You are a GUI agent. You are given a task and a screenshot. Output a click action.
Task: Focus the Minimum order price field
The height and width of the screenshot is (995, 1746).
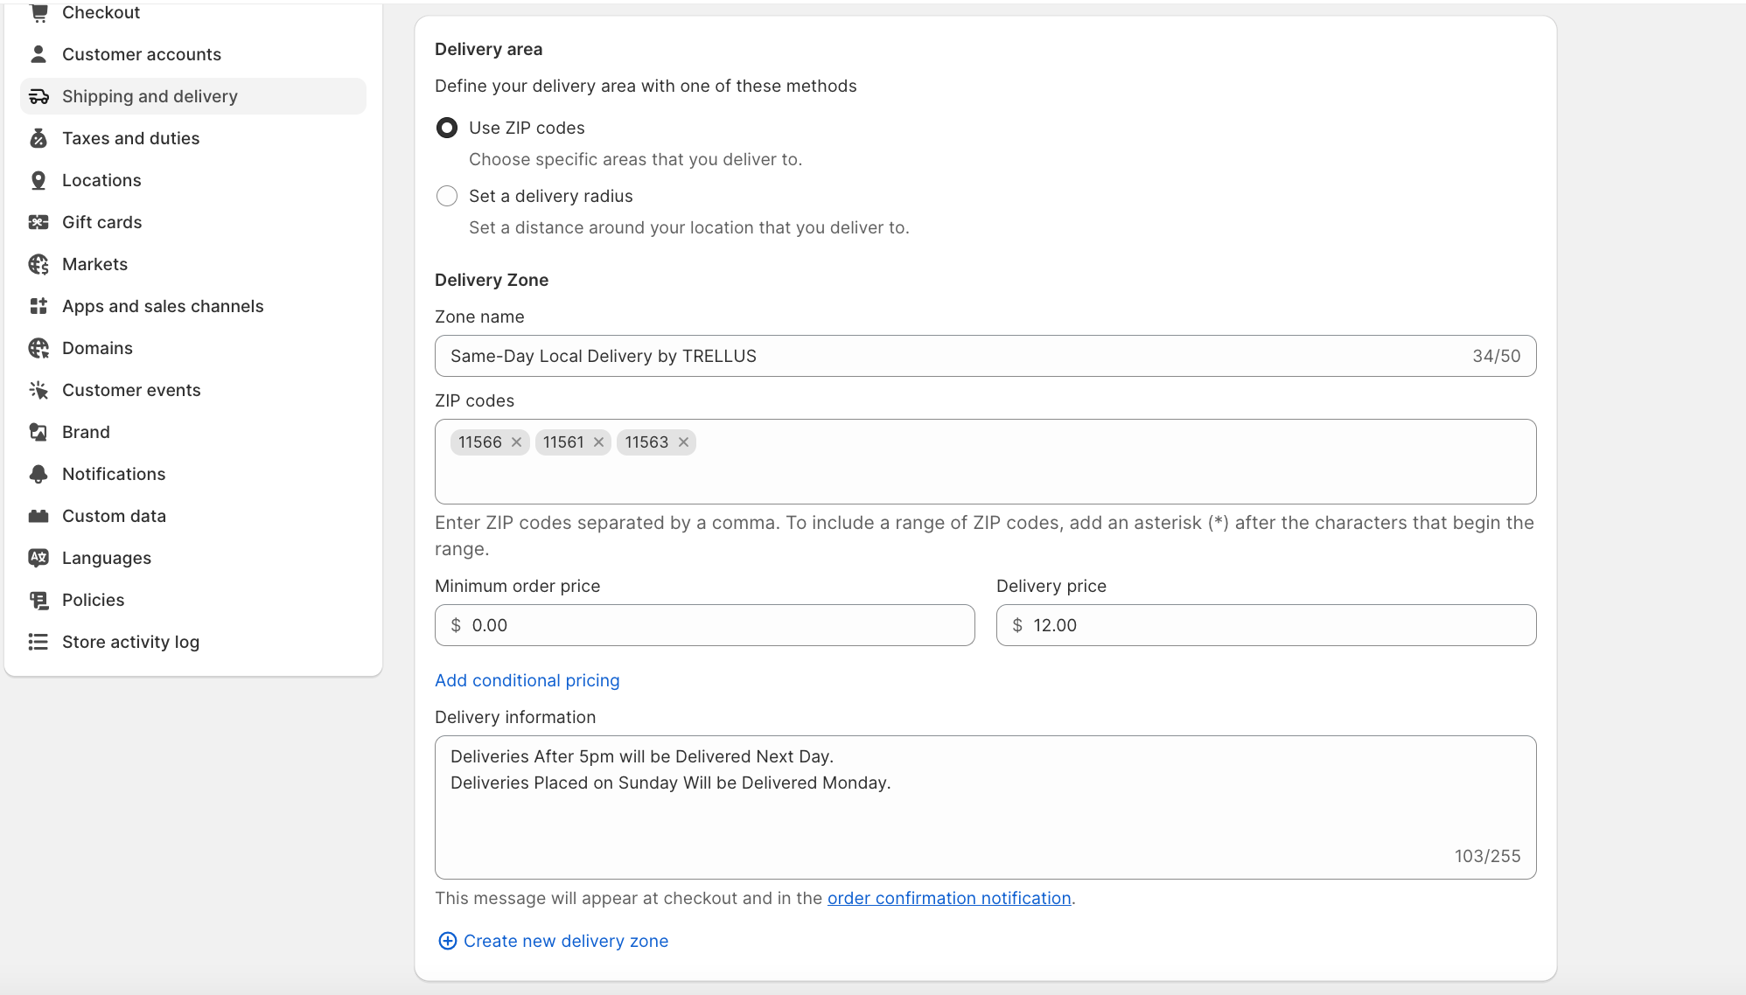[x=704, y=625]
